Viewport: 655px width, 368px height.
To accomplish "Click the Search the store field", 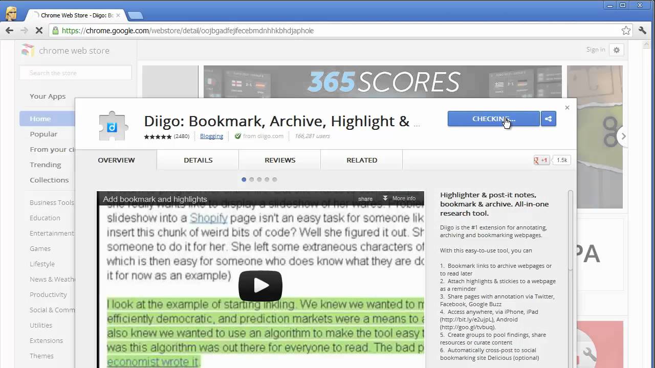I will tap(75, 73).
